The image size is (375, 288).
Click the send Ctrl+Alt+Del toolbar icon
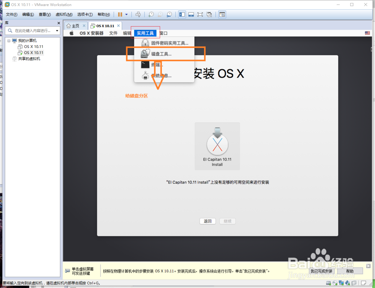138,15
